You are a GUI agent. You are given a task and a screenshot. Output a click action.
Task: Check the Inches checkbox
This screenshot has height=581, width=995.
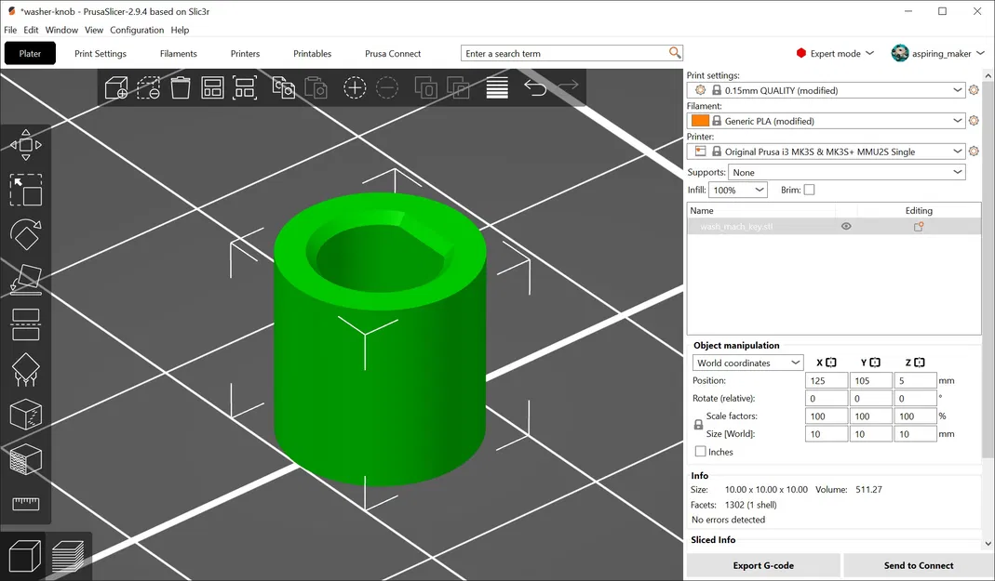coord(701,452)
